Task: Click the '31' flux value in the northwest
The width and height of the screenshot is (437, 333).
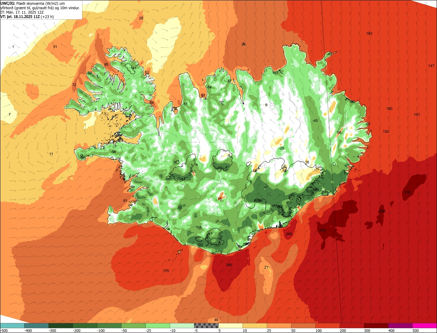Action: tap(55, 47)
